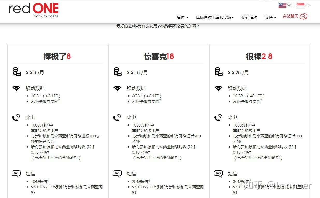Click the SMS icon in the 棒极了8 column
This screenshot has height=198, width=320.
click(16, 174)
